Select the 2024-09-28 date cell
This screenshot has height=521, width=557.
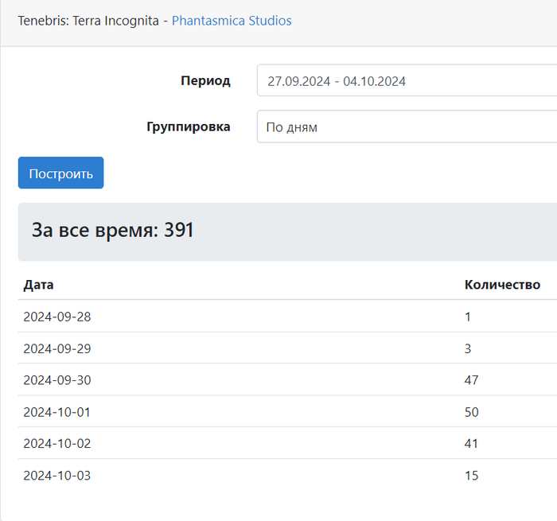57,317
